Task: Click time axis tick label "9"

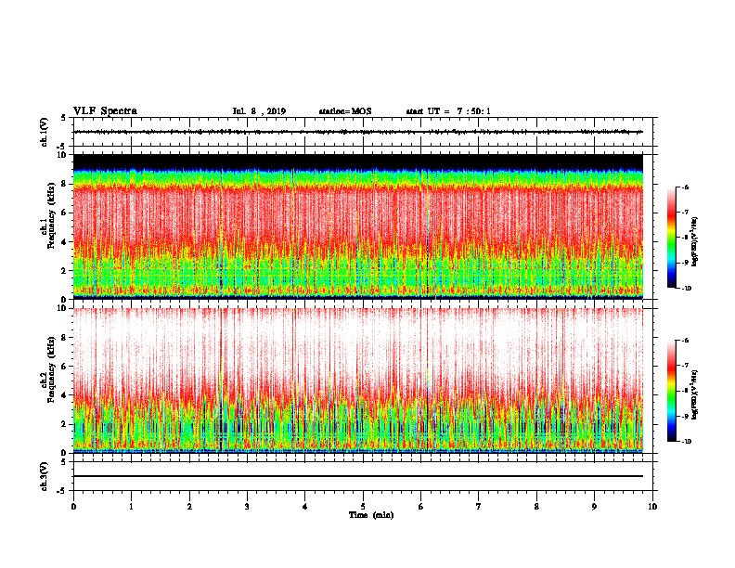Action: click(x=594, y=507)
